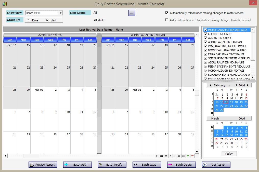259x172 pixels.
Task: Open the Show View dropdown
Action: 60,13
